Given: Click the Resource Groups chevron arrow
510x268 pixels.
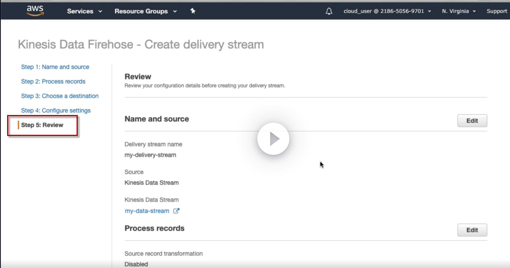Looking at the screenshot, I should pyautogui.click(x=175, y=11).
